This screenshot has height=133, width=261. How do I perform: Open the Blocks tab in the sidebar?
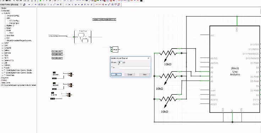10,5
